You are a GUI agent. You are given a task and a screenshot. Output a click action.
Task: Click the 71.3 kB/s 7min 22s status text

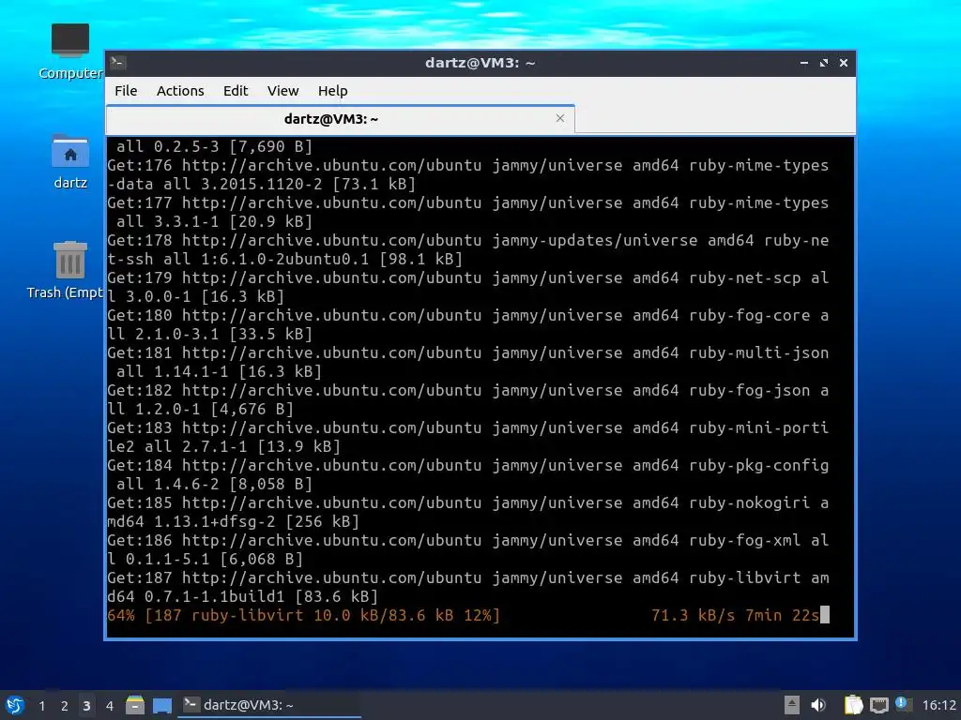tap(735, 615)
